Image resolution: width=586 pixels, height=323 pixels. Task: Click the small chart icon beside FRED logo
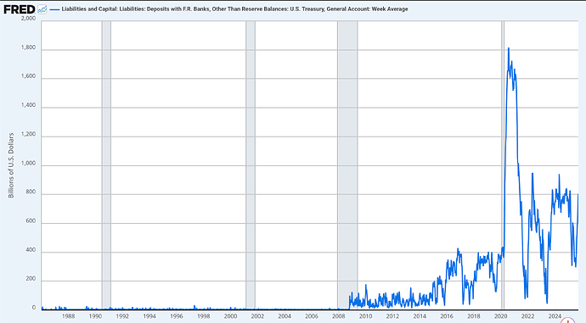(42, 9)
